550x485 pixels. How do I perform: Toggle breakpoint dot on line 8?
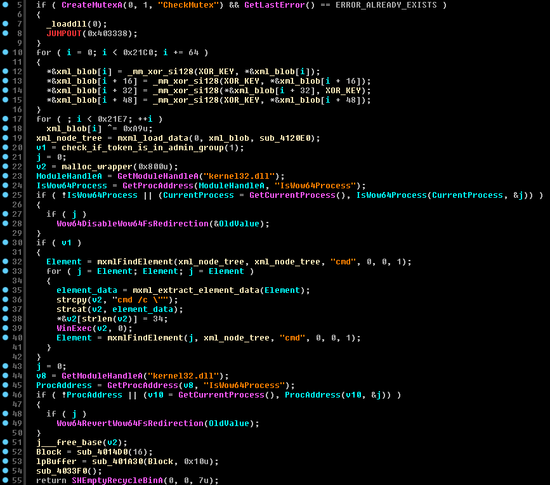pyautogui.click(x=5, y=34)
